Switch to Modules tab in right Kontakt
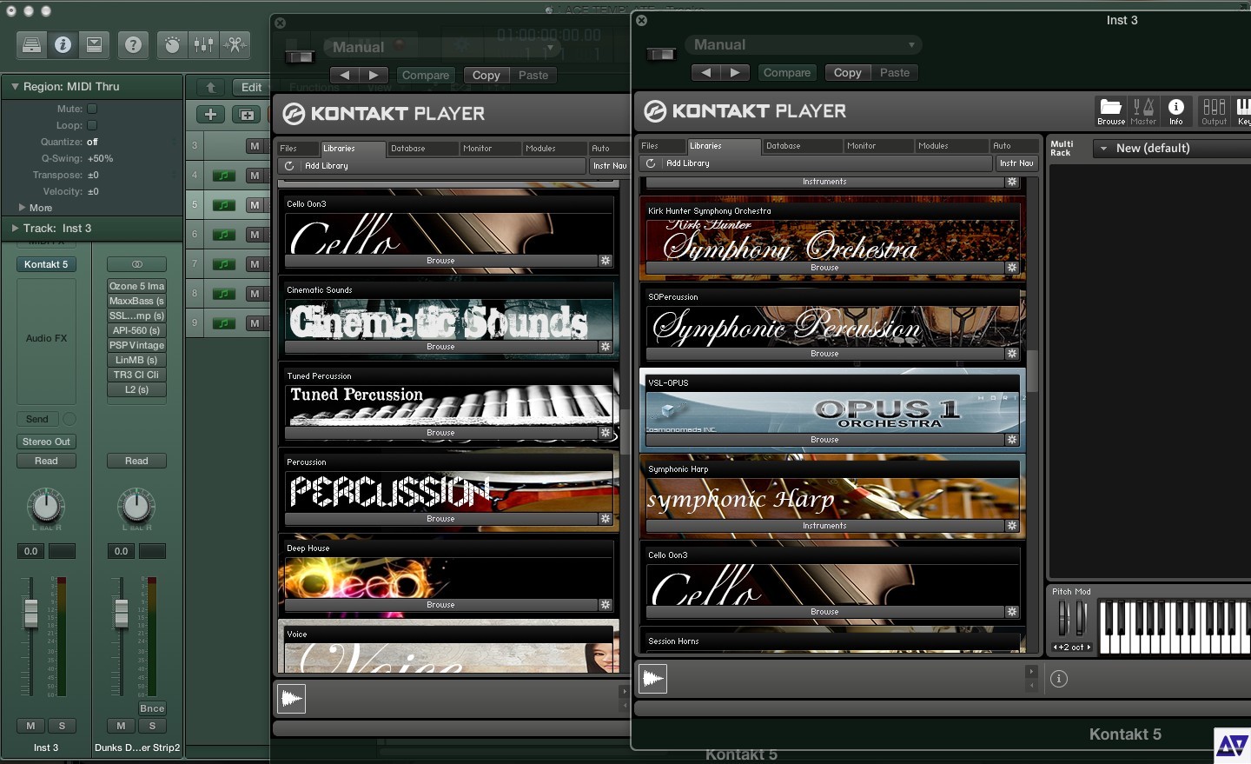This screenshot has width=1251, height=764. [x=951, y=146]
